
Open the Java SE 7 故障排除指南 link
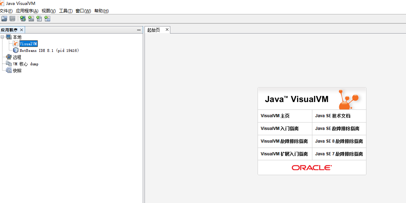click(x=339, y=154)
